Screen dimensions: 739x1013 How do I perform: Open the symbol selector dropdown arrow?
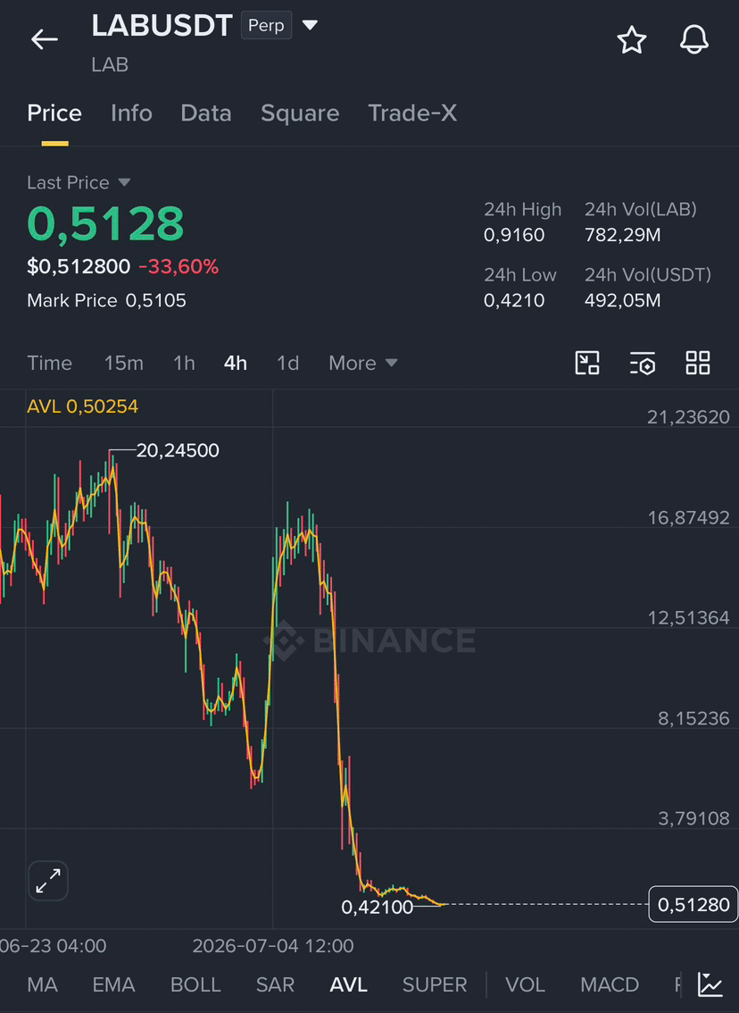pyautogui.click(x=310, y=25)
